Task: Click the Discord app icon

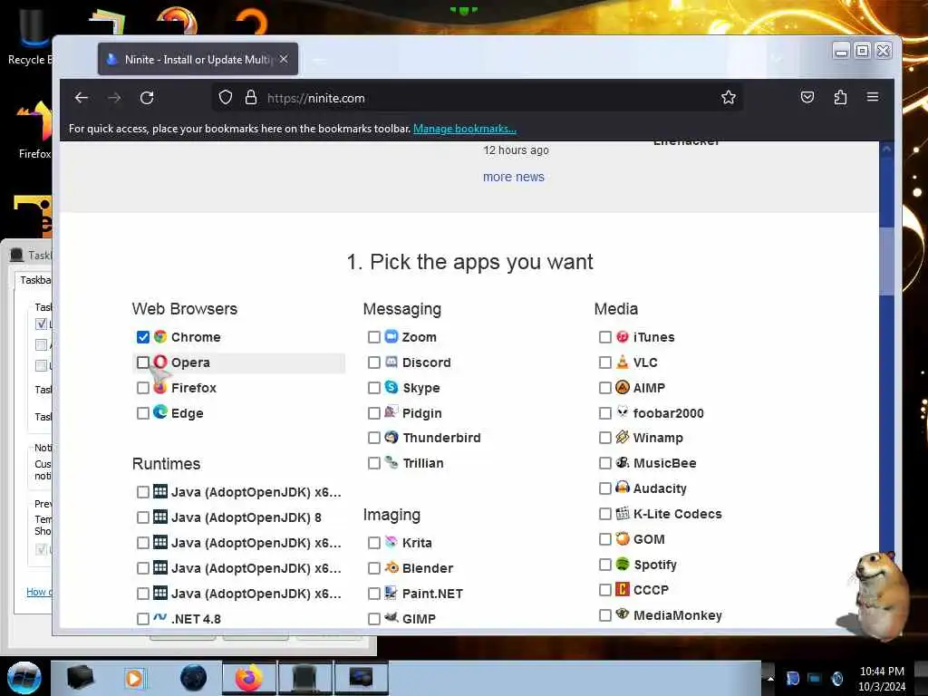Action: click(x=391, y=362)
